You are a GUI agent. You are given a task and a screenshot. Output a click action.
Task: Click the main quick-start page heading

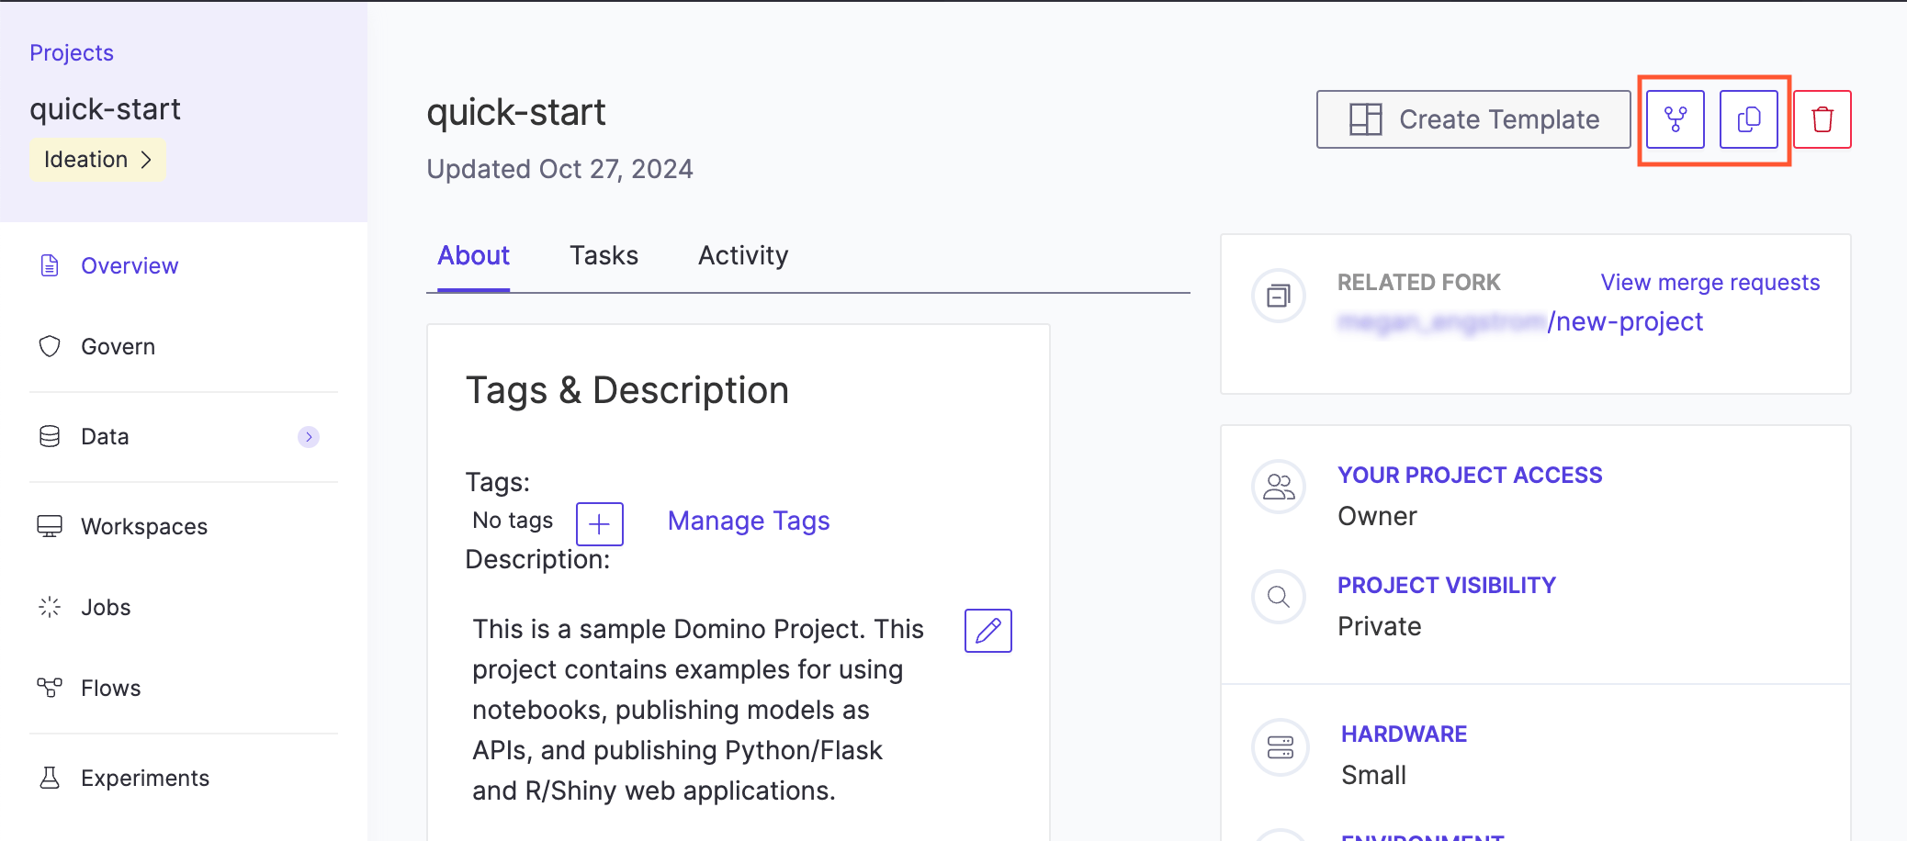point(516,113)
